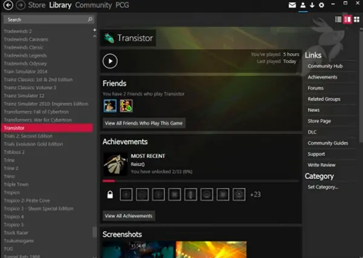Select Tropico 2: Pirate Cove
This screenshot has height=258, width=363.
coord(27,201)
